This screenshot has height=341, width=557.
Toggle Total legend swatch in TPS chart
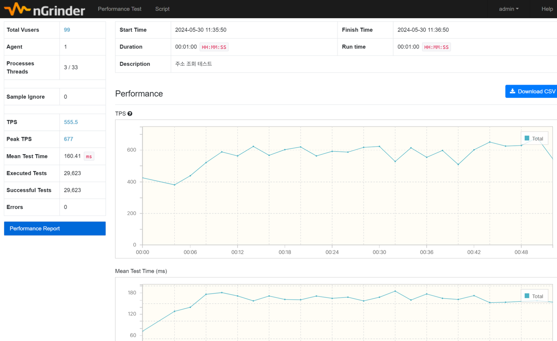pos(527,138)
